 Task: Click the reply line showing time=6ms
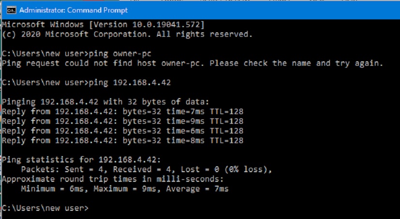pyautogui.click(x=122, y=131)
